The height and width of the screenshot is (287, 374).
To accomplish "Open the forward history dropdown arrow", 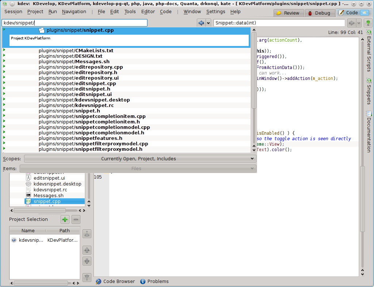I will (x=359, y=23).
